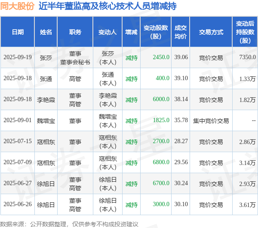Select the name 张通 in 姓名 column
This screenshot has height=228, width=258.
click(x=46, y=79)
